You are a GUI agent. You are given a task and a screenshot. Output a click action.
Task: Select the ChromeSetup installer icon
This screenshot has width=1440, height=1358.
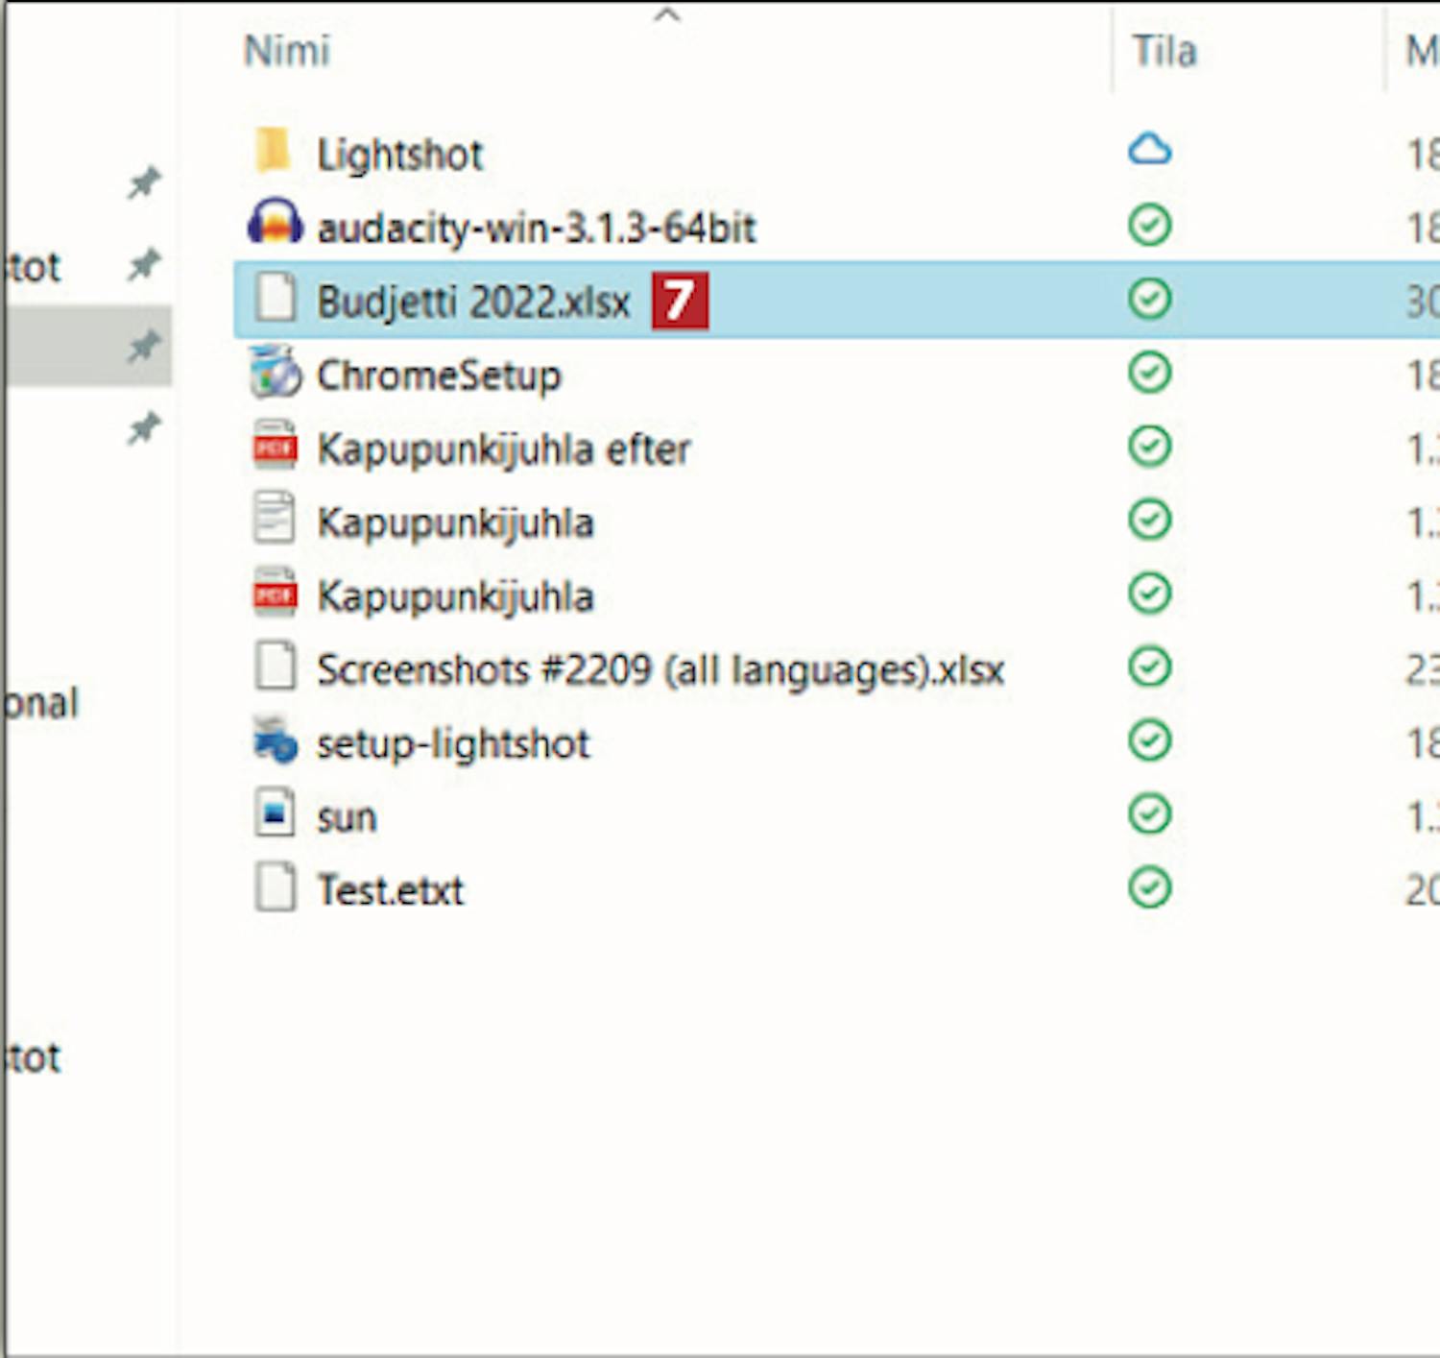click(275, 373)
